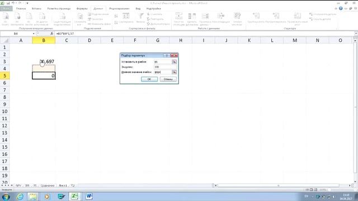Open the Windows Start button
Viewport: 358px width, 201px height.
click(6, 197)
